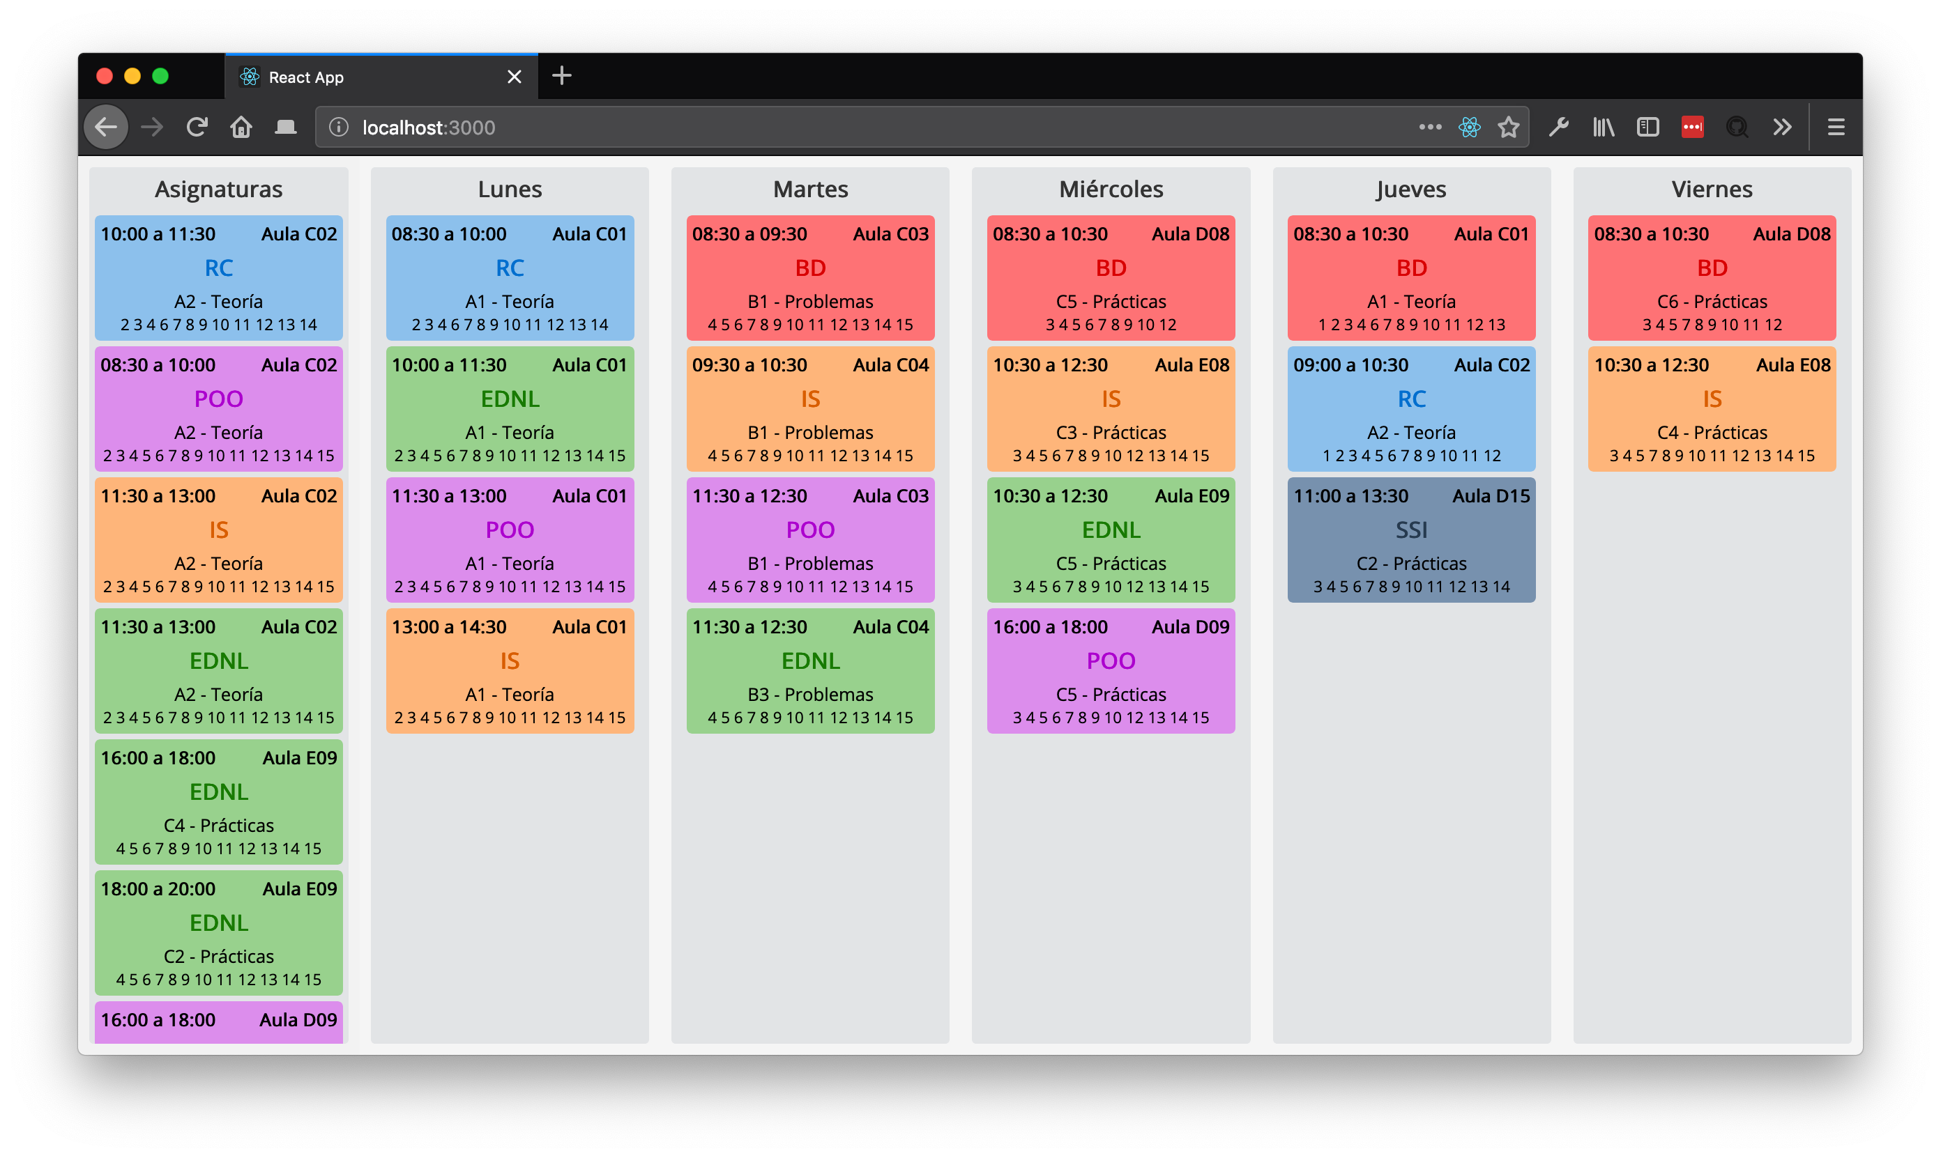Click the React DevTools icon in the address bar

pyautogui.click(x=1468, y=128)
